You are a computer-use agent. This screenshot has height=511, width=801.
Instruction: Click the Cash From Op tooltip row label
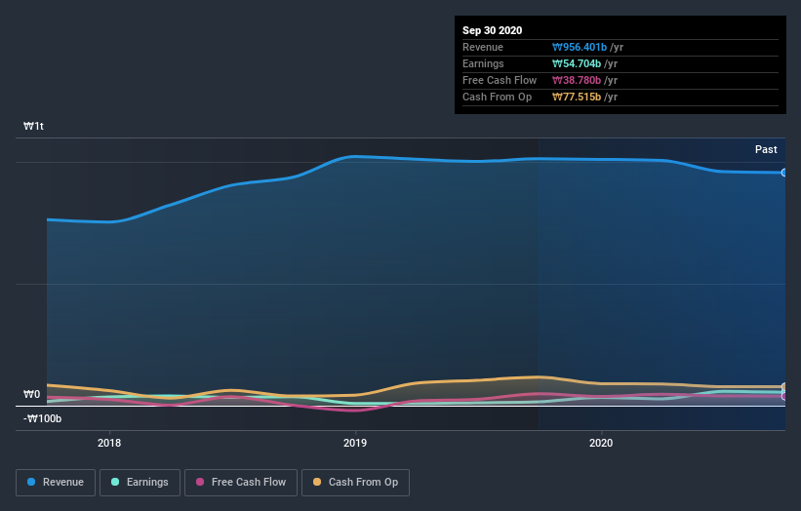pos(497,97)
